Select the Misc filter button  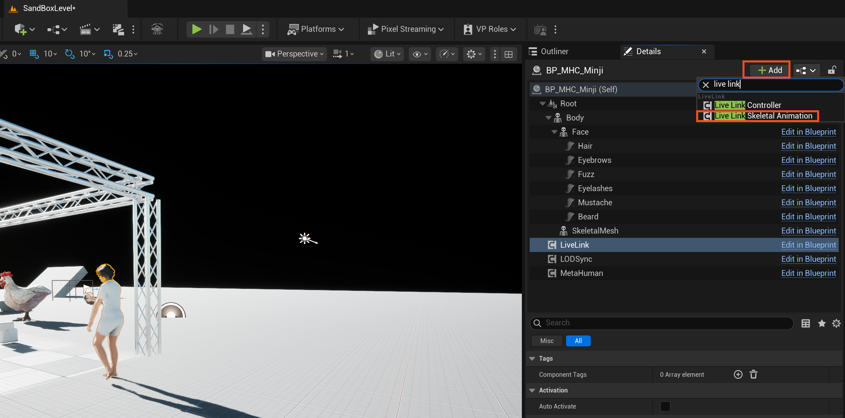(x=547, y=341)
